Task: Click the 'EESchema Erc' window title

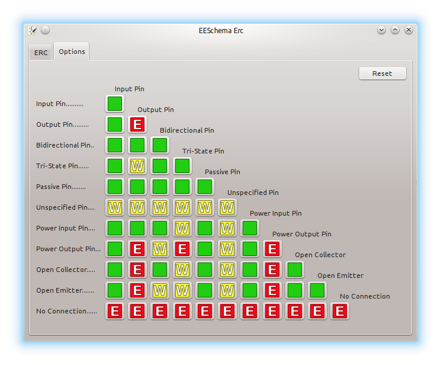Action: coord(221,30)
